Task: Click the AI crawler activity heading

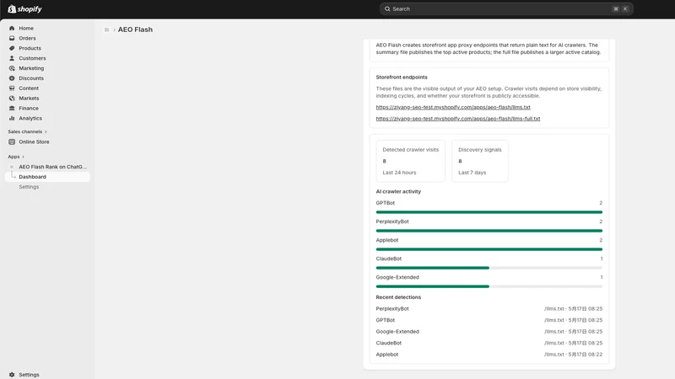Action: click(398, 192)
